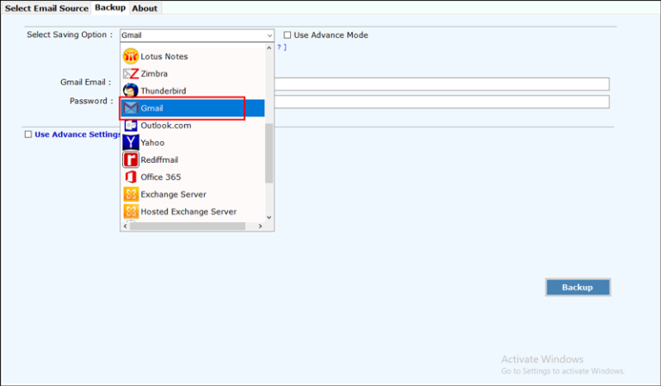Pick the Thunderbird icon entry

pyautogui.click(x=131, y=90)
